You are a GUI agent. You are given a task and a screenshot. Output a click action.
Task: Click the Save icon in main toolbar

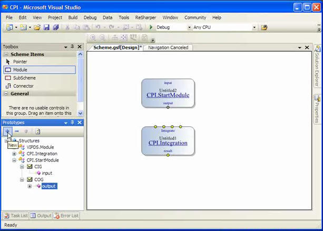(x=47, y=27)
